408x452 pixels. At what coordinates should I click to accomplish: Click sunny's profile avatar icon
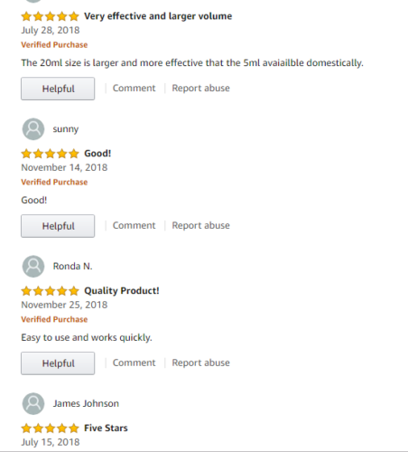33,129
